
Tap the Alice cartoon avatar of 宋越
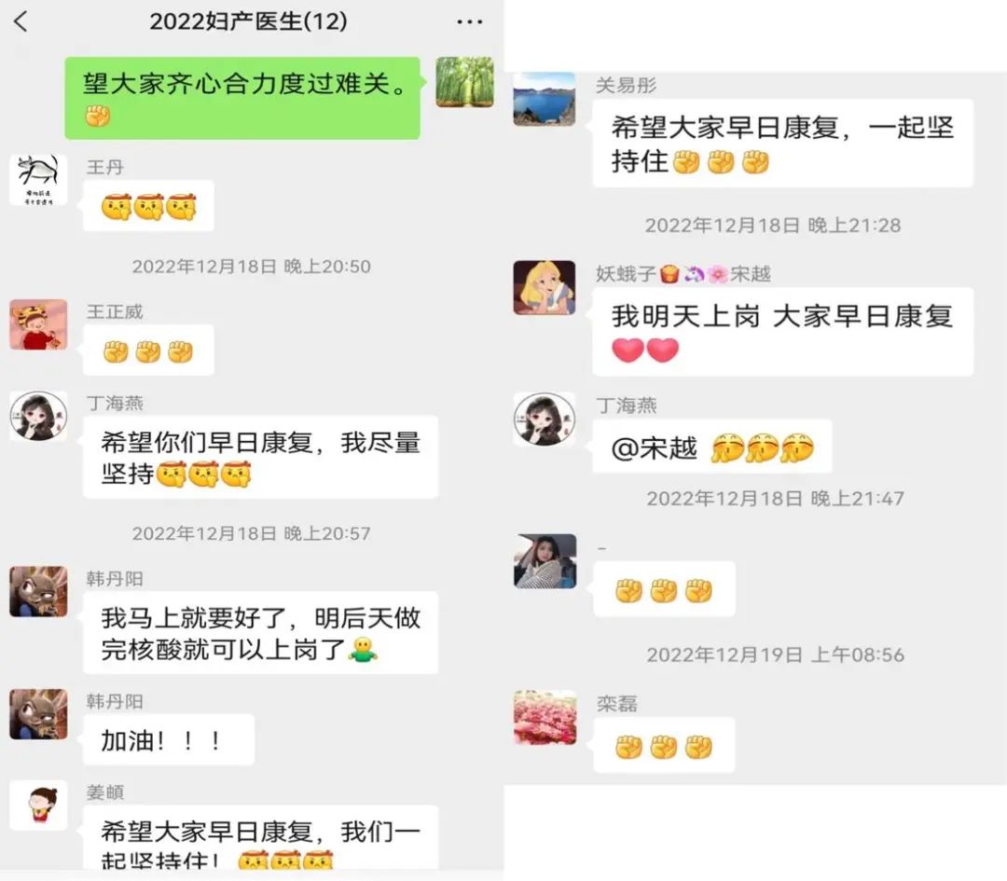(x=545, y=288)
